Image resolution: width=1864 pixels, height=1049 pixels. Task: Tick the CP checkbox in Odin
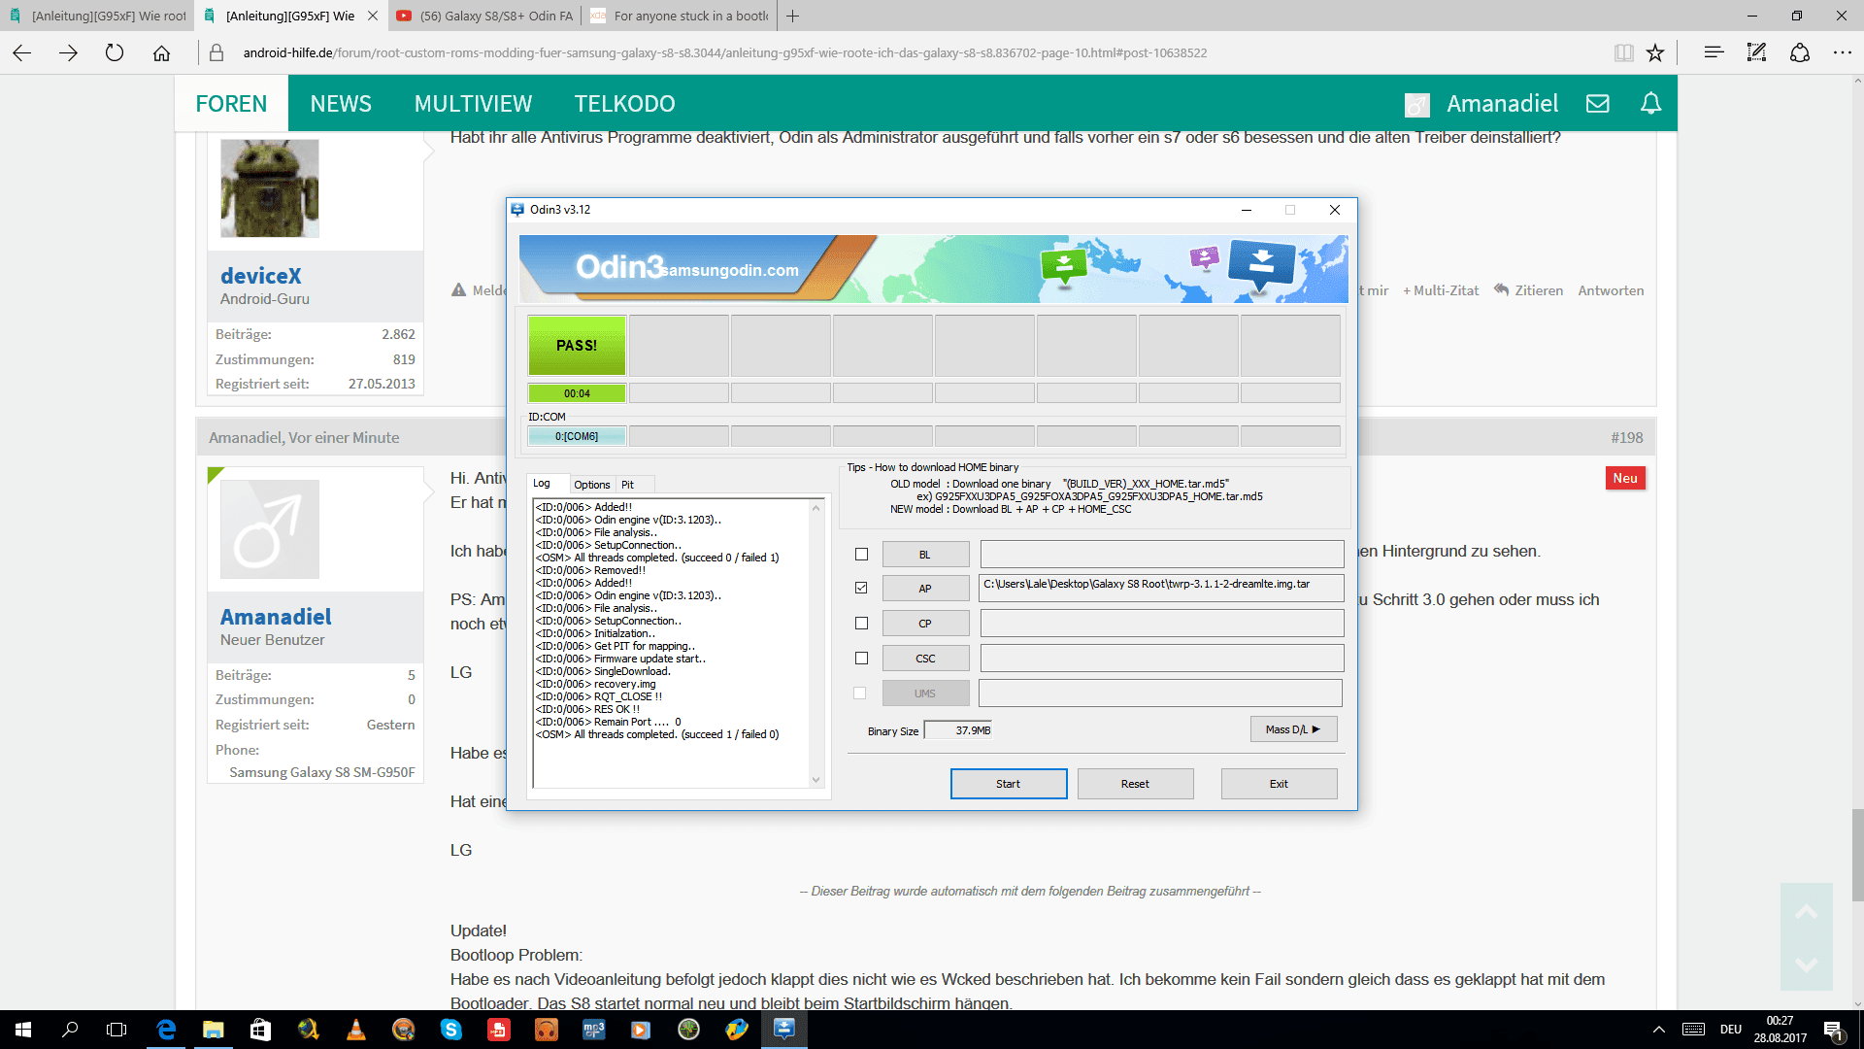[x=861, y=623]
